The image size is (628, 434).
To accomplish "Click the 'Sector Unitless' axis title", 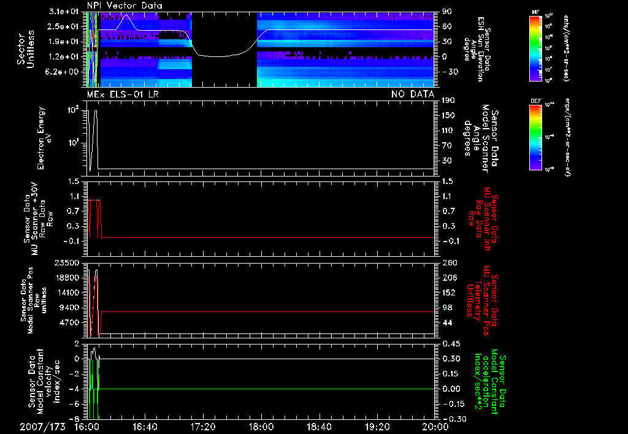I will tap(26, 49).
